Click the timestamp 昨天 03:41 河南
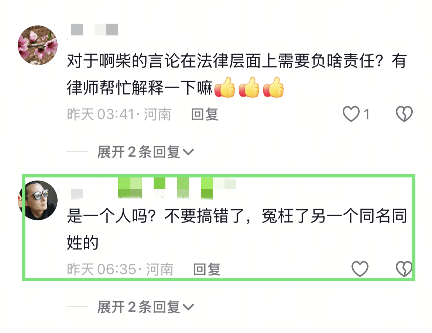The width and height of the screenshot is (432, 333). pos(119,114)
